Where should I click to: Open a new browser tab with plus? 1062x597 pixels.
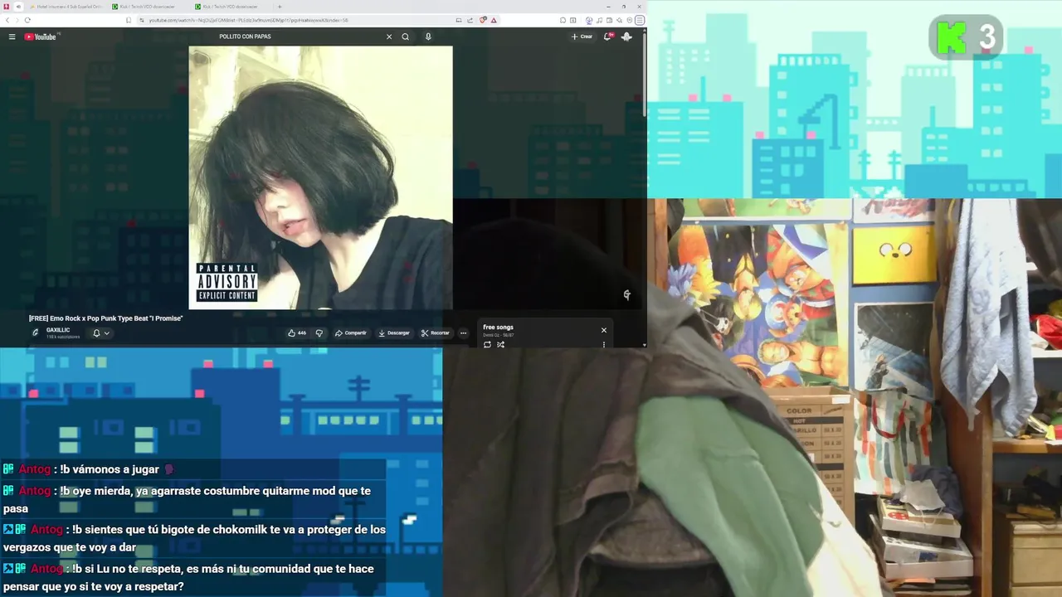(280, 7)
